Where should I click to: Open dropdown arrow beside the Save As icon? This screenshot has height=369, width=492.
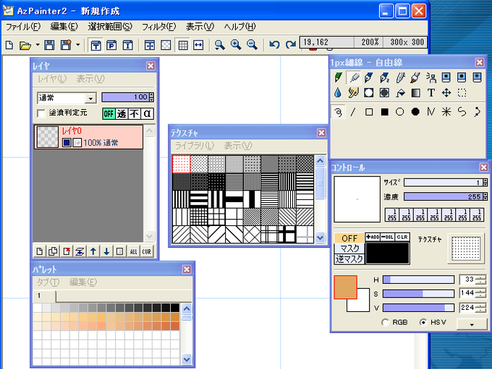point(78,45)
